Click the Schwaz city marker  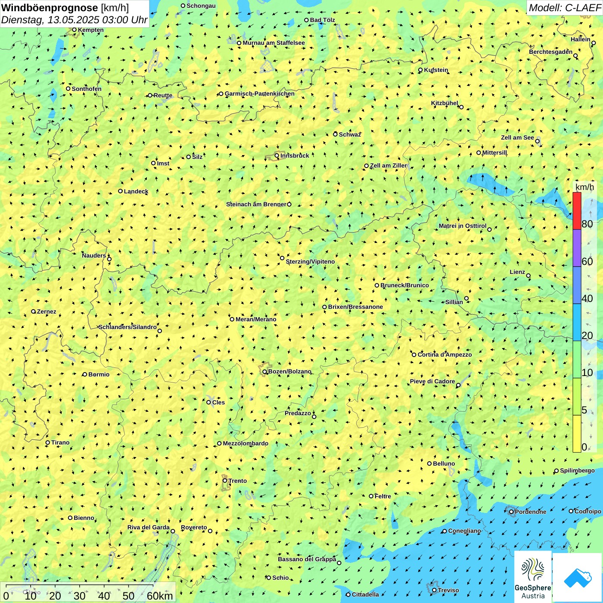[x=335, y=134]
